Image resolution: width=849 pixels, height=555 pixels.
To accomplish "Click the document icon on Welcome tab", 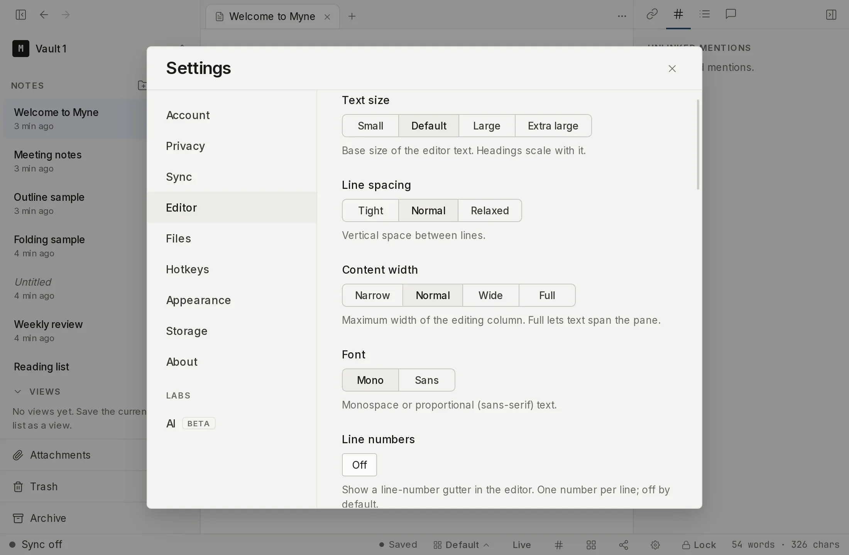I will click(x=219, y=17).
